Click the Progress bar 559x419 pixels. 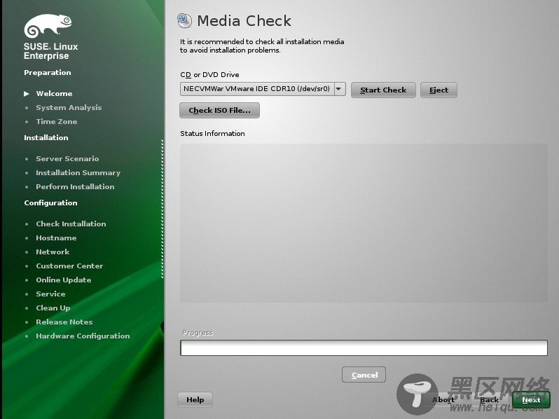[x=364, y=348]
